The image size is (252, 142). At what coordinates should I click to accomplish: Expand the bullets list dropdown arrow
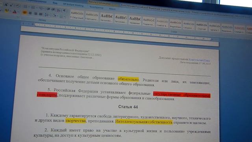[29, 7]
